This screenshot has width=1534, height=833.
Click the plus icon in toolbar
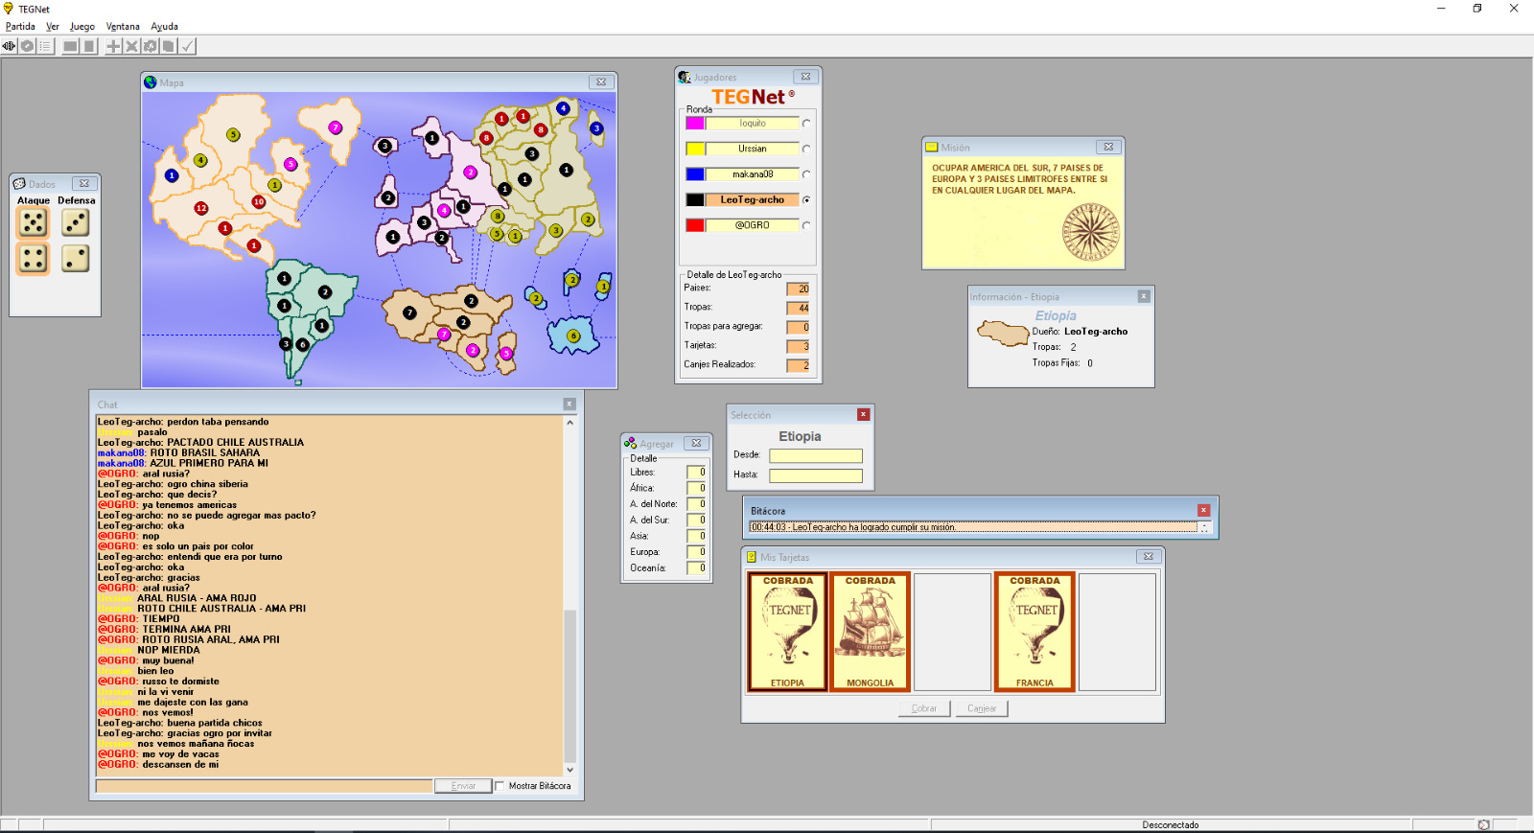tap(113, 46)
